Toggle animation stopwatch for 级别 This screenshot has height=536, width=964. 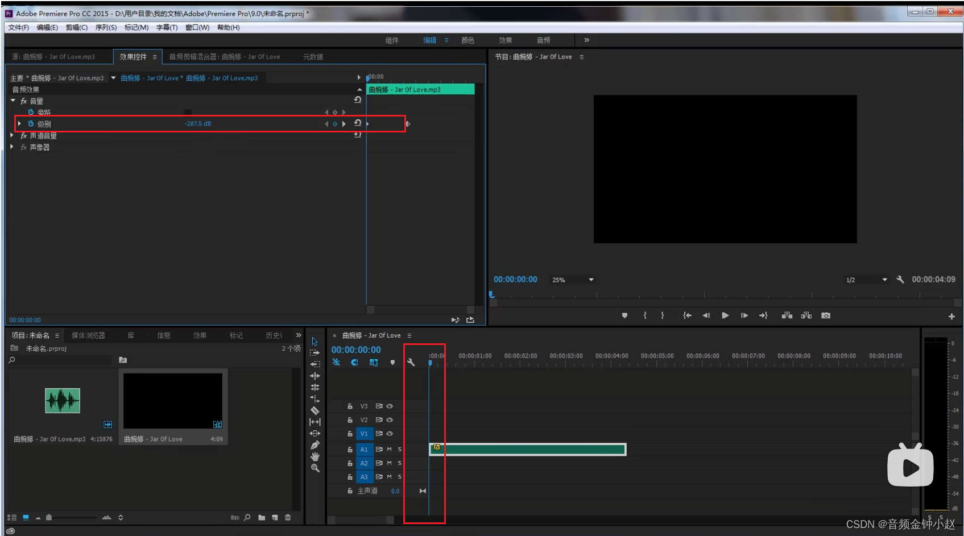click(x=31, y=123)
